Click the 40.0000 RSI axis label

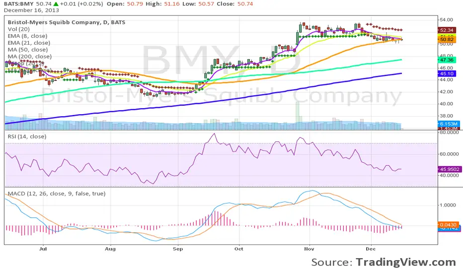click(449, 175)
